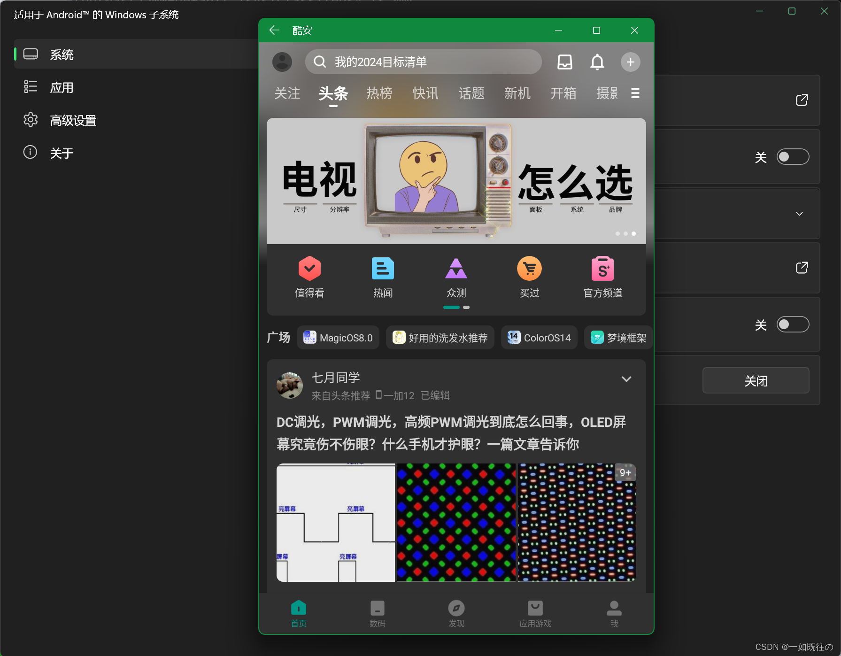Open the channel list hamburger menu
841x656 pixels.
635,93
